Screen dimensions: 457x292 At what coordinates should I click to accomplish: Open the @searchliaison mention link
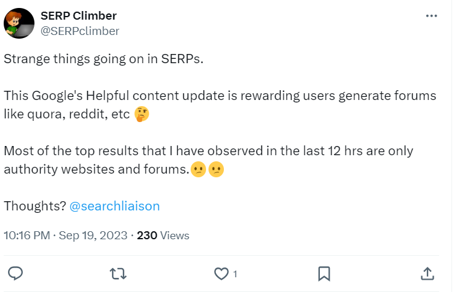pos(114,206)
